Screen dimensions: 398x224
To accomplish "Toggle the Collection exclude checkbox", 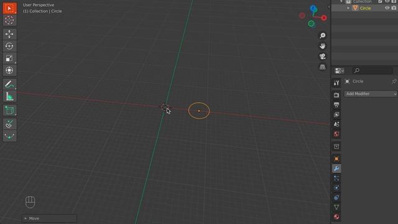I will 380,1.
